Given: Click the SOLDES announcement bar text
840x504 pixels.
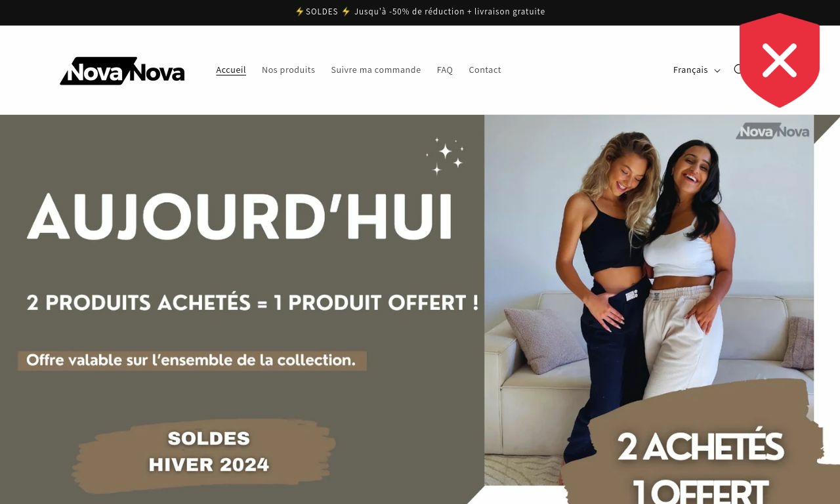Looking at the screenshot, I should click(420, 12).
